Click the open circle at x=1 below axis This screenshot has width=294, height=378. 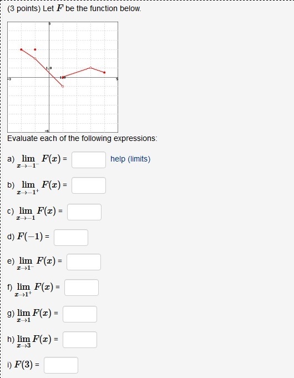tap(63, 86)
